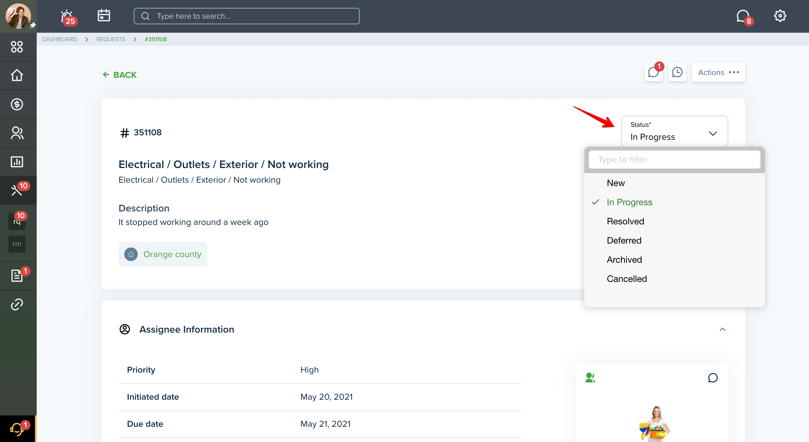The width and height of the screenshot is (809, 442).
Task: Click Initiated date May 20, 2021
Action: point(327,397)
